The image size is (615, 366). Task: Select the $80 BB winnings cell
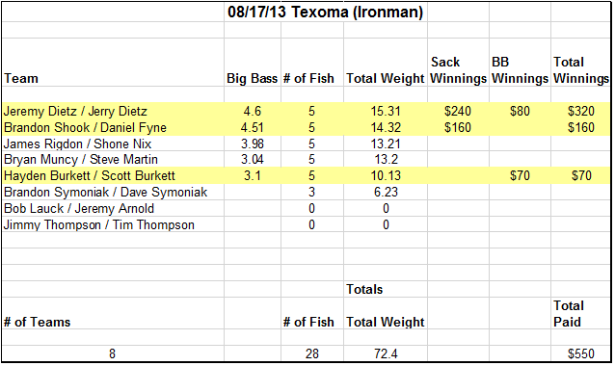pos(520,112)
